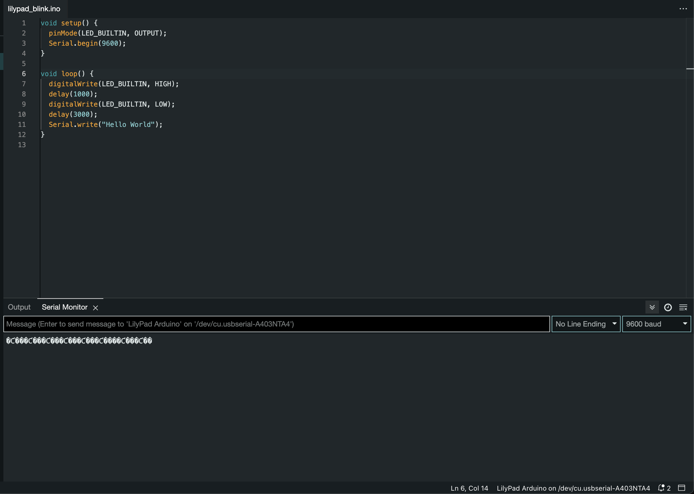Clear the serial monitor output
Viewport: 694px width, 494px height.
[x=683, y=307]
